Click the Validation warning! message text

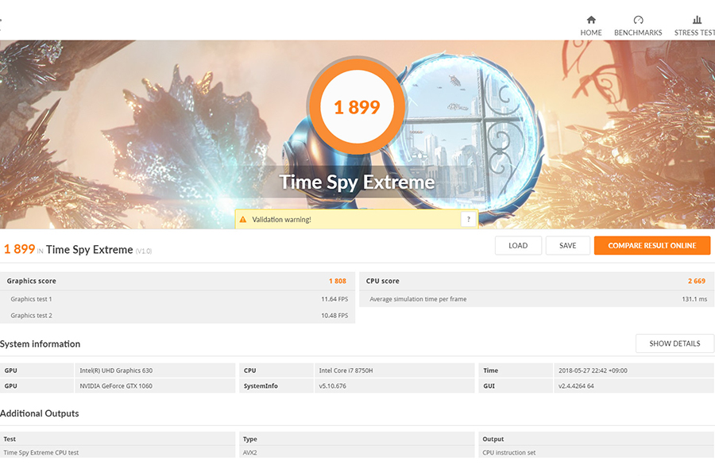pos(281,220)
